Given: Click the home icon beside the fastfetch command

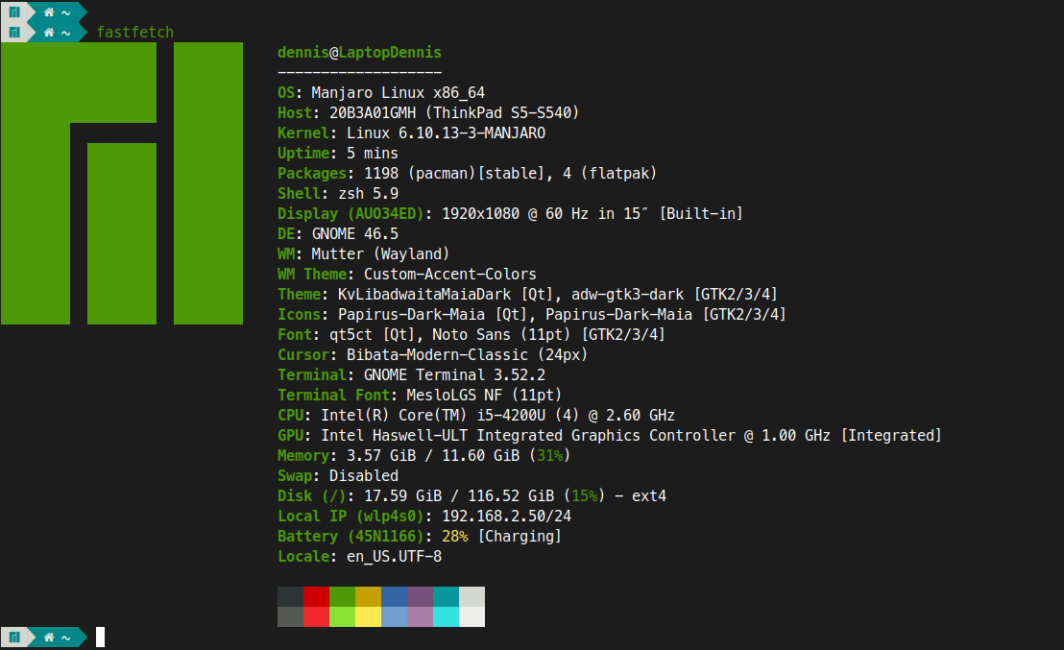Looking at the screenshot, I should tap(48, 33).
